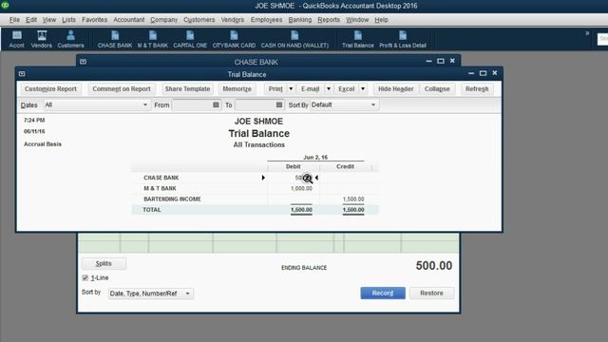
Task: Open the CAPITAL ONE shortcut icon
Action: tap(190, 39)
